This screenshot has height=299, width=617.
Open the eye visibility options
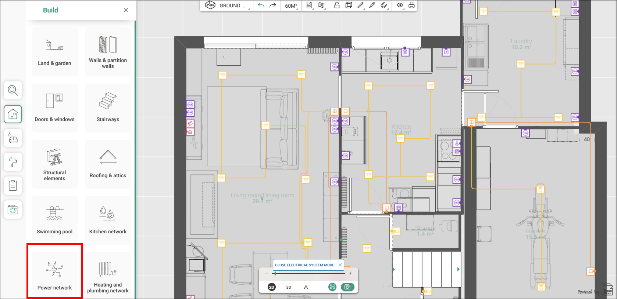[x=400, y=6]
